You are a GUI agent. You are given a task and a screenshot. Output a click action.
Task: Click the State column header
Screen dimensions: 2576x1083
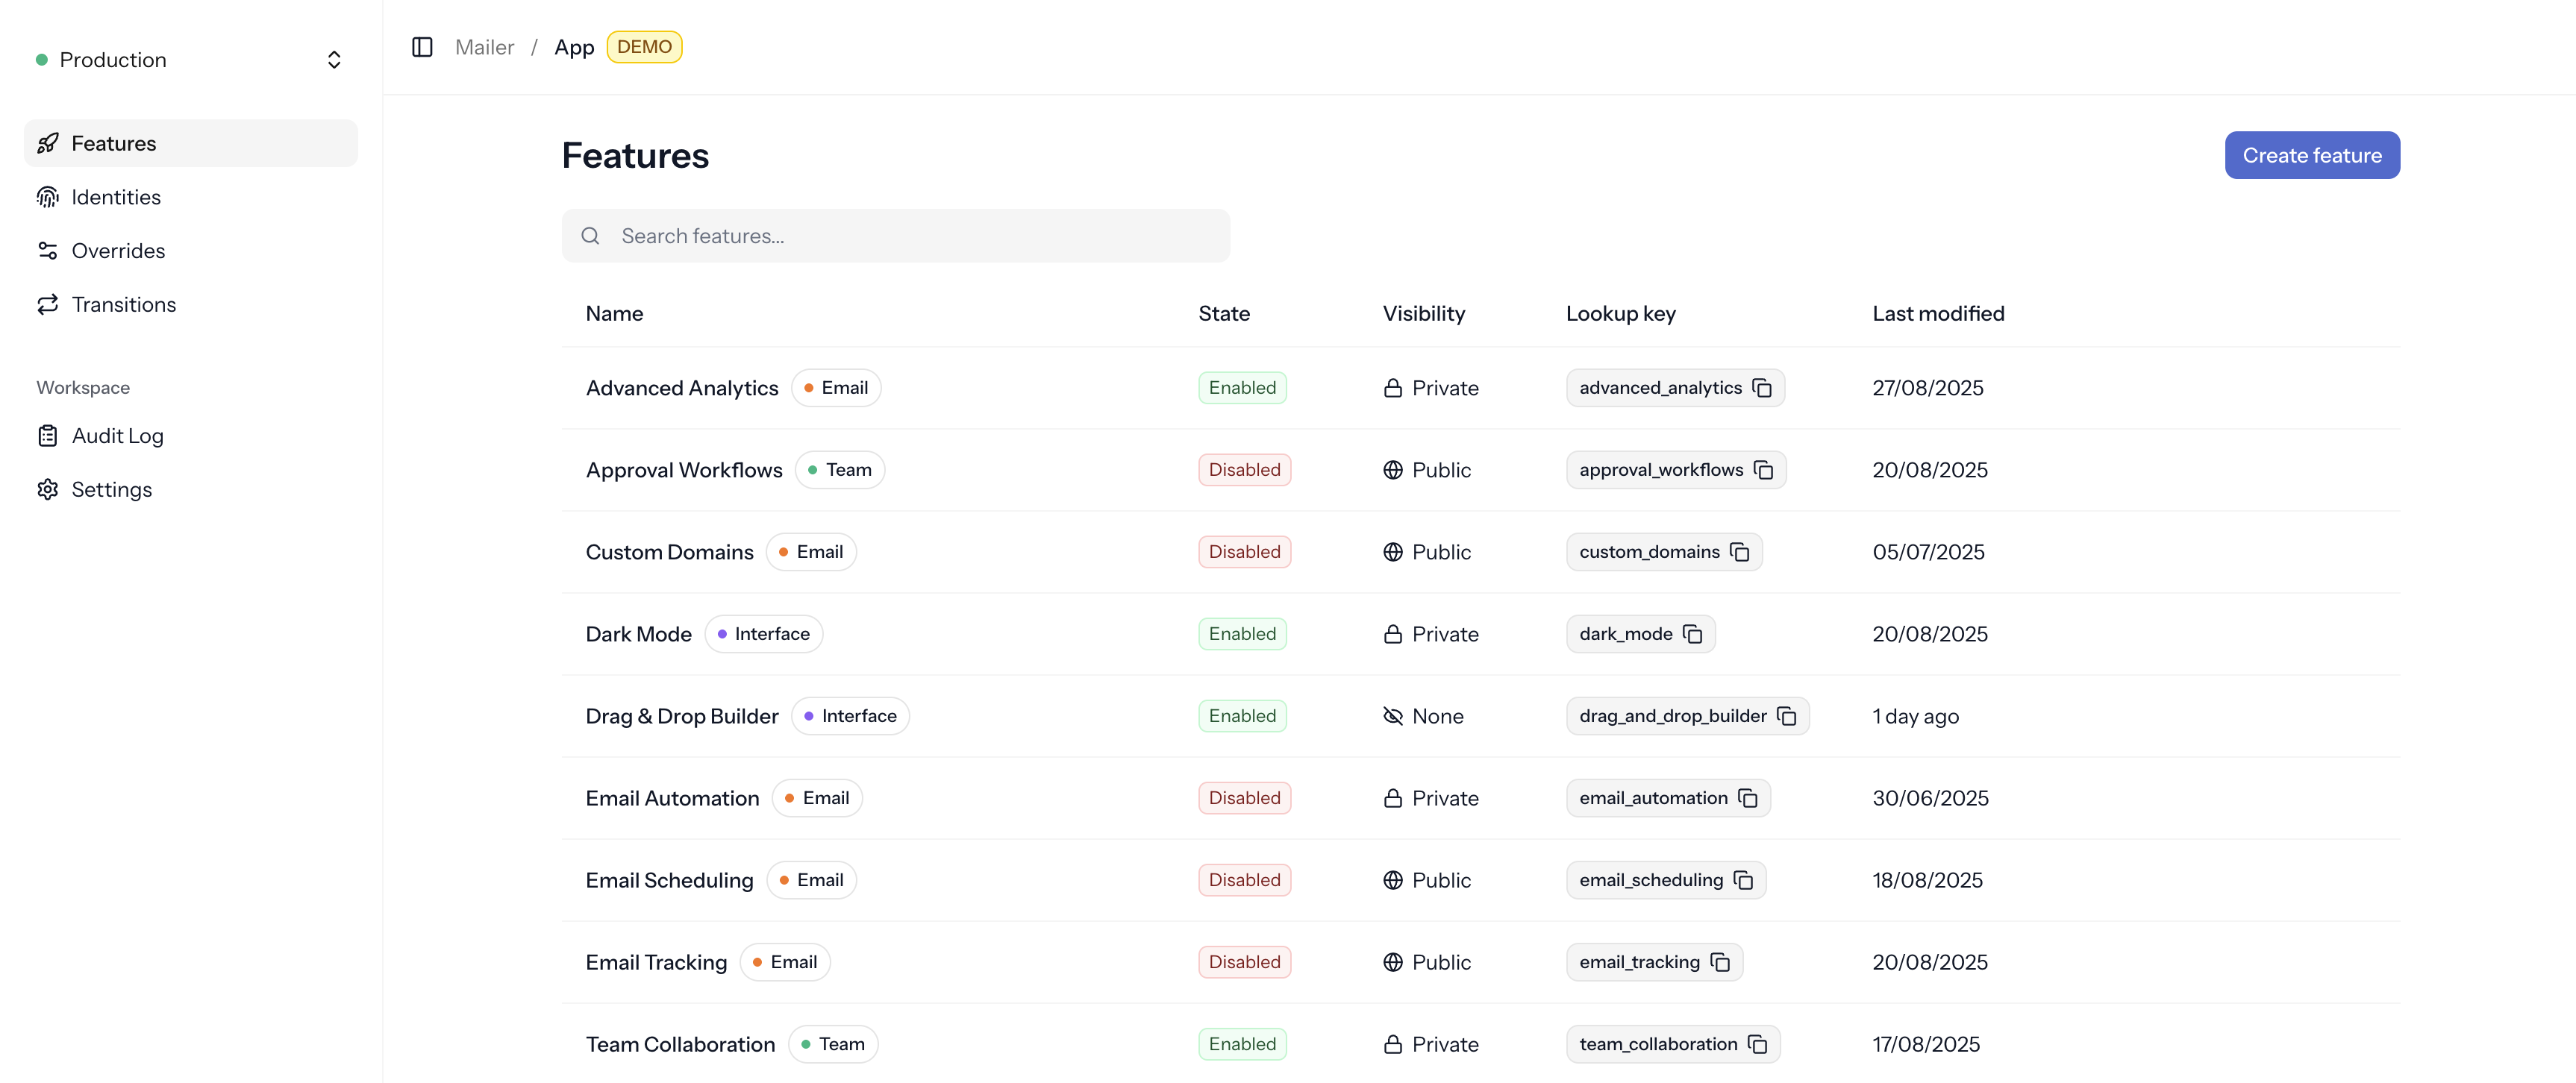(x=1223, y=313)
